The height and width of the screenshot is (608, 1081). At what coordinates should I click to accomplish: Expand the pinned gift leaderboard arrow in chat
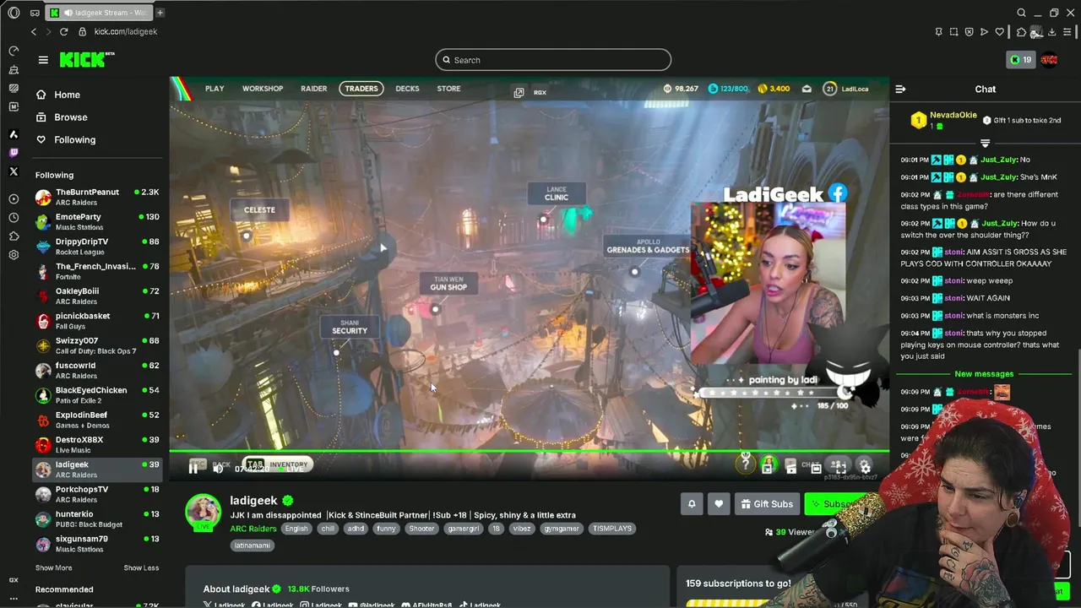(x=985, y=143)
